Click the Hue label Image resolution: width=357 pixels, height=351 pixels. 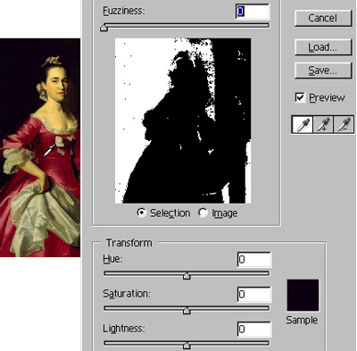(112, 259)
